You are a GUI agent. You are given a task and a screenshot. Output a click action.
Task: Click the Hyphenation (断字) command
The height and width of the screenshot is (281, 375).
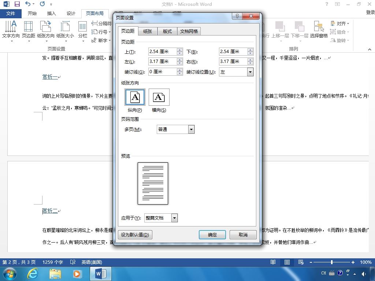(x=101, y=40)
